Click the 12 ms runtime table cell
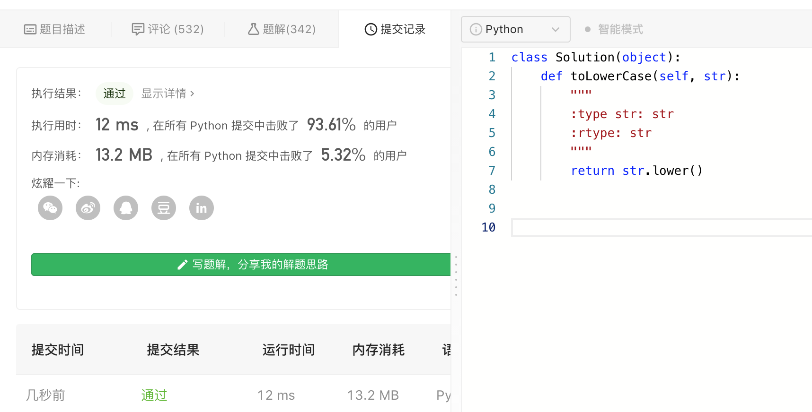The image size is (812, 412). point(276,395)
